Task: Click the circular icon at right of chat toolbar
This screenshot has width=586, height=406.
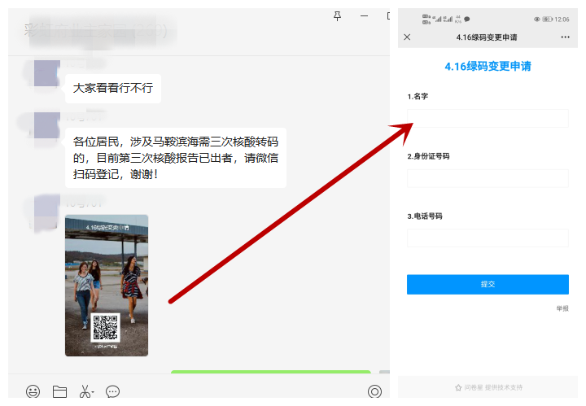Action: [x=374, y=391]
